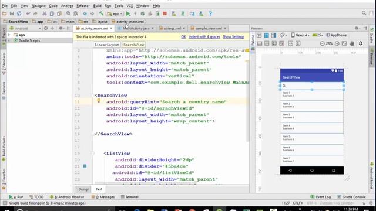Open Android Monitor tool window button

tap(67, 197)
